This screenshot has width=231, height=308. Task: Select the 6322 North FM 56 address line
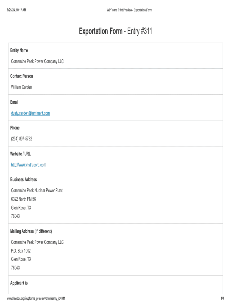click(24, 199)
